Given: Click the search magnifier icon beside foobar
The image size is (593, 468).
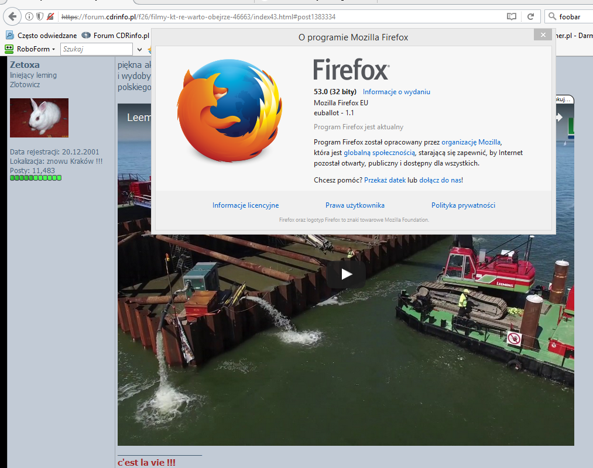Looking at the screenshot, I should [552, 16].
